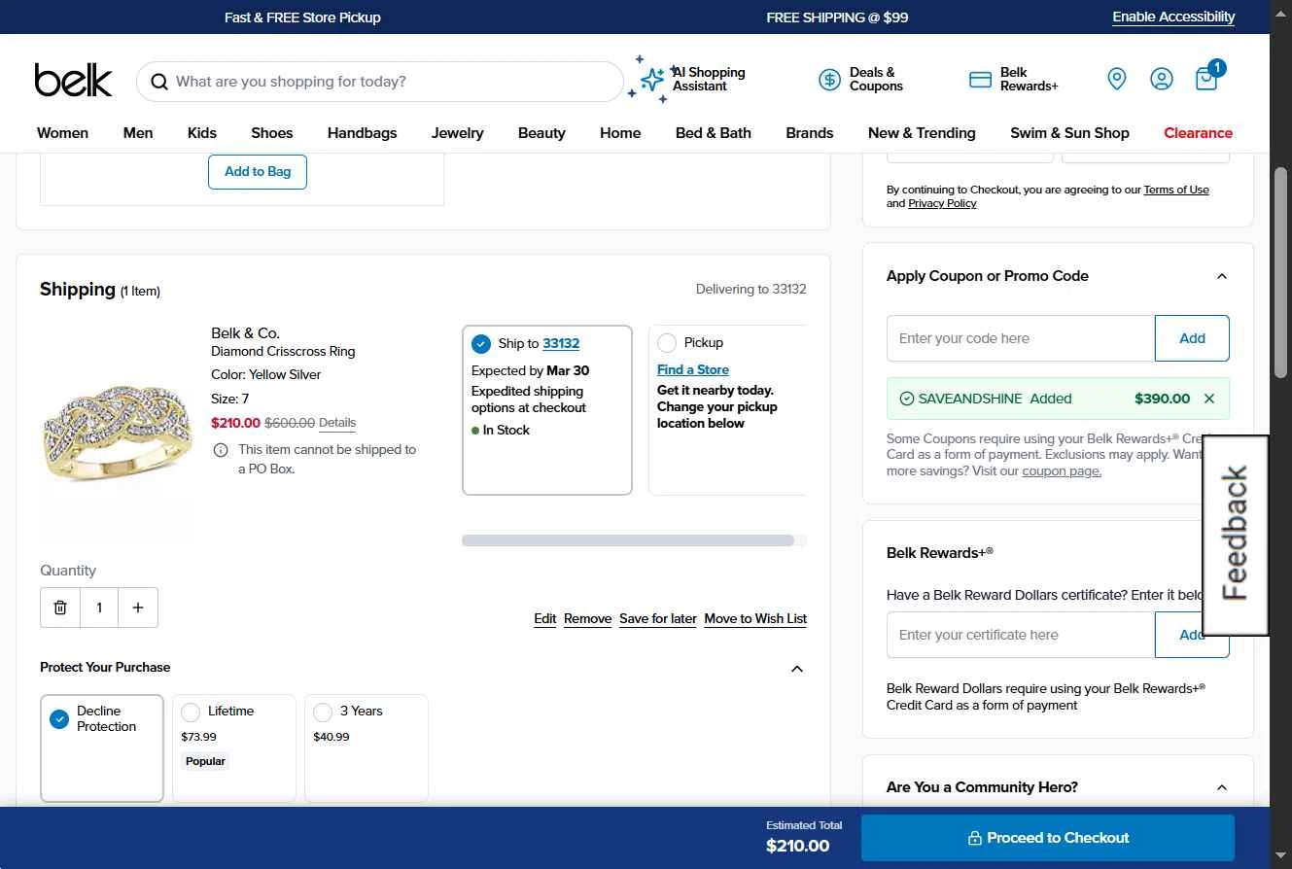This screenshot has height=869, width=1292.
Task: Collapse the Protect Your Purchase section
Action: 797,668
